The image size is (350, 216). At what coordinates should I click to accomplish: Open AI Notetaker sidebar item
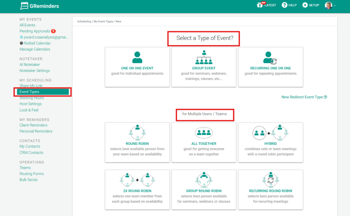coord(30,65)
